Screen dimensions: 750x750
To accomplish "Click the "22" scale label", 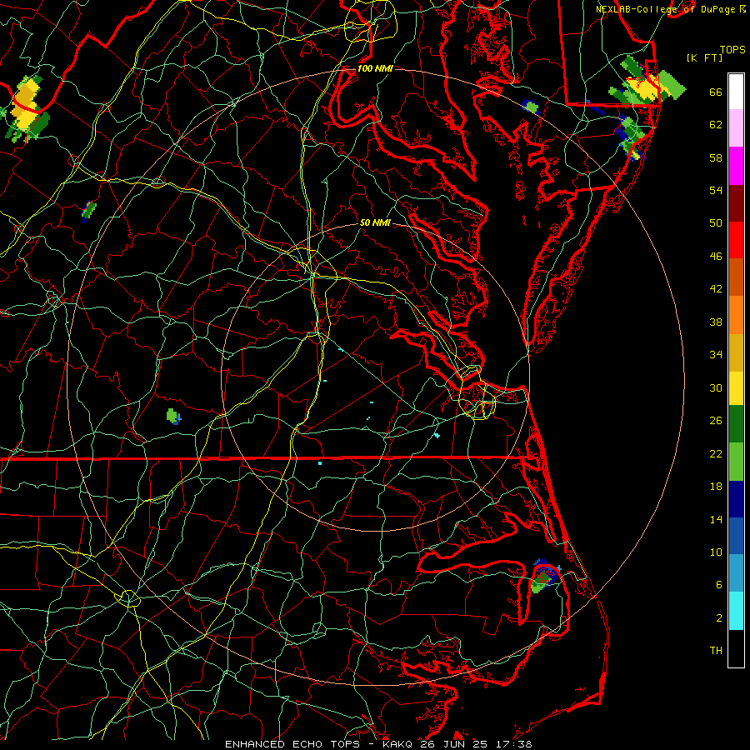I will pos(716,453).
